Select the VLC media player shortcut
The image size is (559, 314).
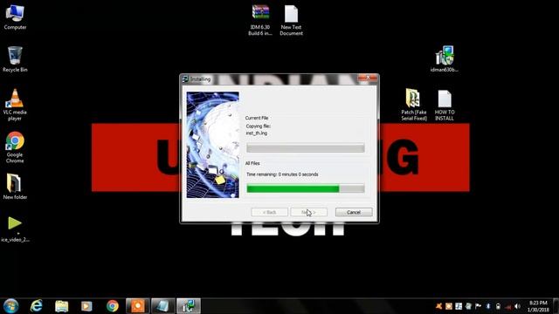click(15, 105)
